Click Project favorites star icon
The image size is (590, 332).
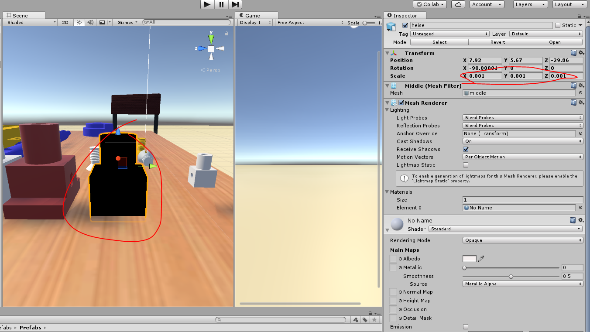(374, 320)
